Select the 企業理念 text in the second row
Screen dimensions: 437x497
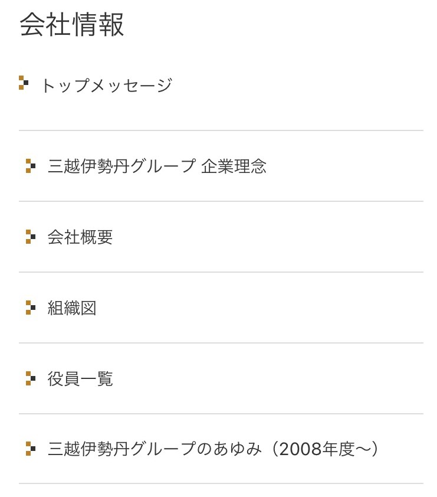pos(234,166)
